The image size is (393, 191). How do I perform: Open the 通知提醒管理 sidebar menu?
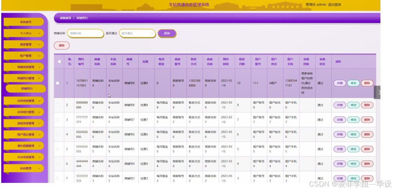coord(24,146)
